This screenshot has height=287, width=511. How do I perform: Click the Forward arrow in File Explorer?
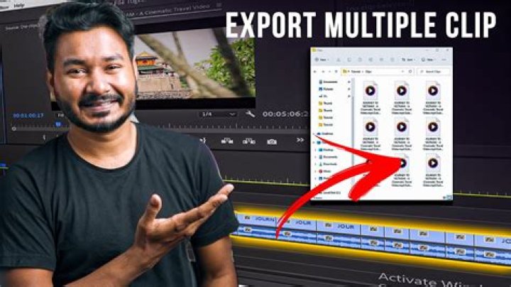pyautogui.click(x=323, y=71)
